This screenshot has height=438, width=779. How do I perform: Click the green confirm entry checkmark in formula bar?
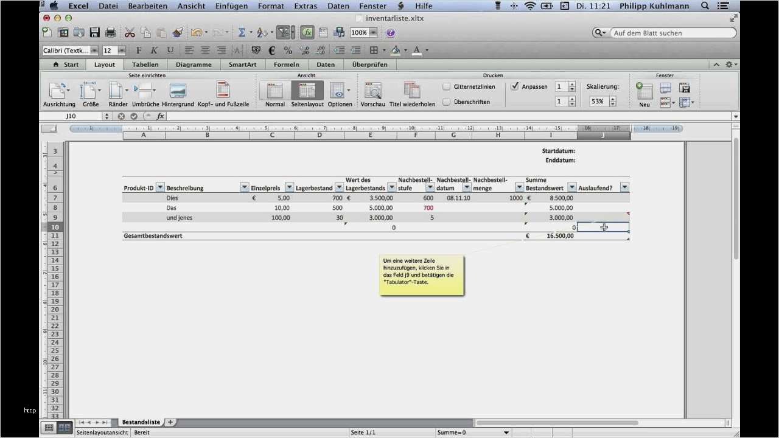[x=134, y=116]
